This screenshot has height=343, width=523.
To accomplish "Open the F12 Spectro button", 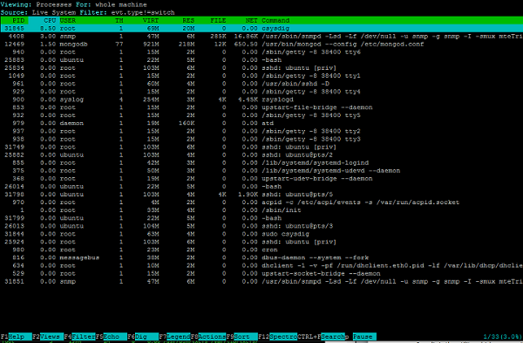I will coord(277,336).
